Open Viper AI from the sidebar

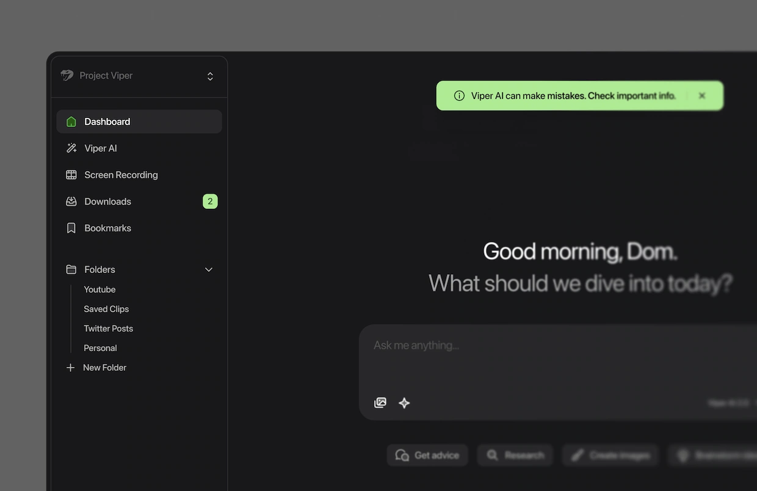(x=100, y=148)
